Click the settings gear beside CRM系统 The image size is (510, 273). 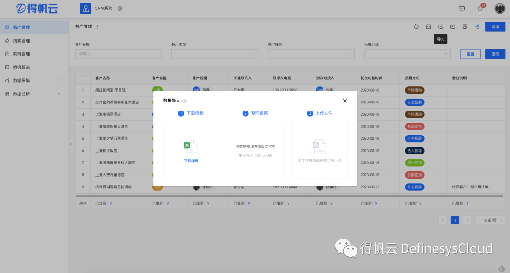120,9
